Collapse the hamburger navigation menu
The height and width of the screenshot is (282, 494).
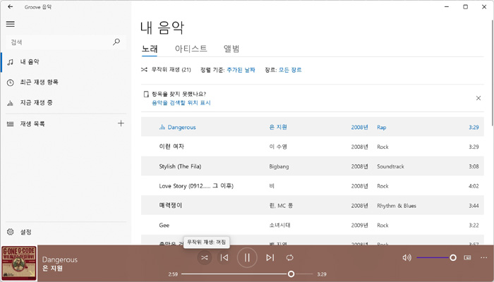tap(10, 24)
